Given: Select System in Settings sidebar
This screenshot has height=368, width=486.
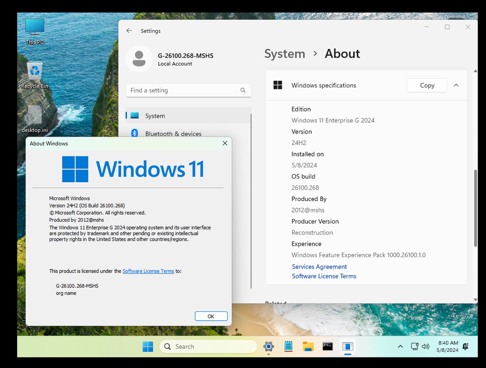Looking at the screenshot, I should point(189,115).
